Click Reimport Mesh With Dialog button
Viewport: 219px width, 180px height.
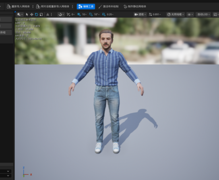click(x=53, y=6)
